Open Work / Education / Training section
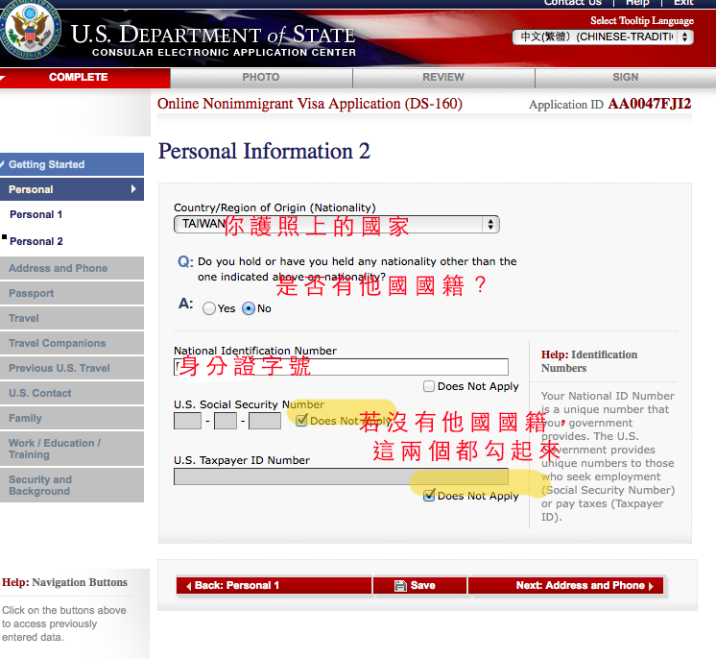Screen dimensions: 716x659 pos(72,449)
